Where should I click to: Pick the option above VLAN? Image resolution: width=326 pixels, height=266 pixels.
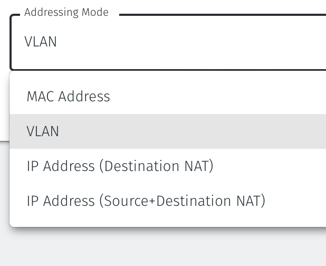pyautogui.click(x=68, y=97)
